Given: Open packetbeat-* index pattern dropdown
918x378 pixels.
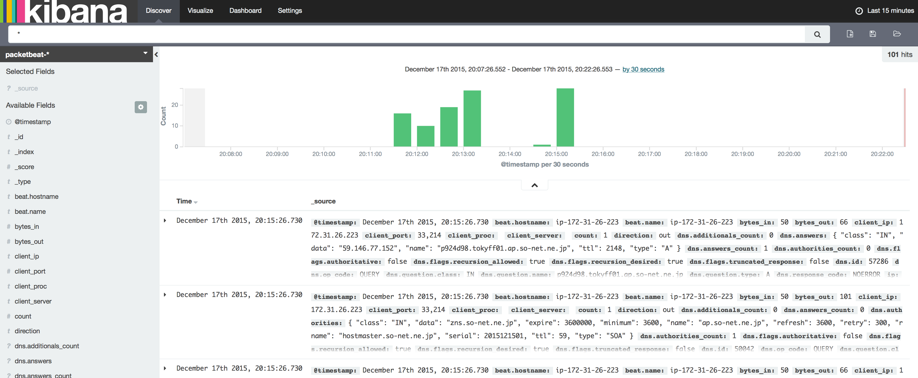Looking at the screenshot, I should click(x=145, y=53).
